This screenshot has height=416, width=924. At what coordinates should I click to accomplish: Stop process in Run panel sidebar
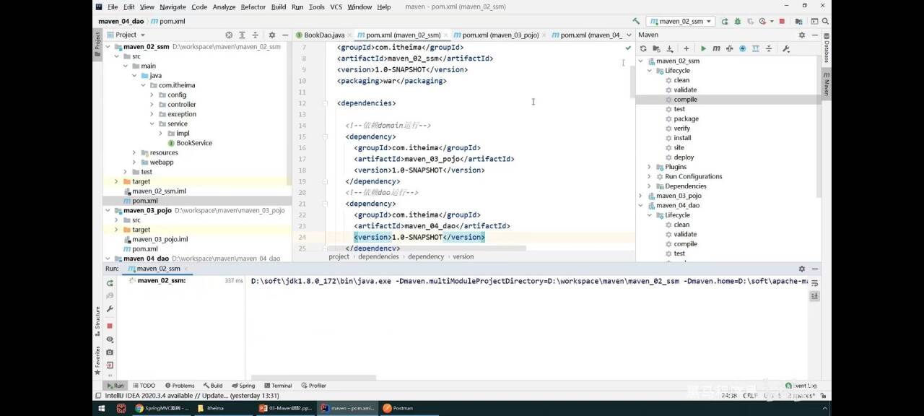pos(110,326)
